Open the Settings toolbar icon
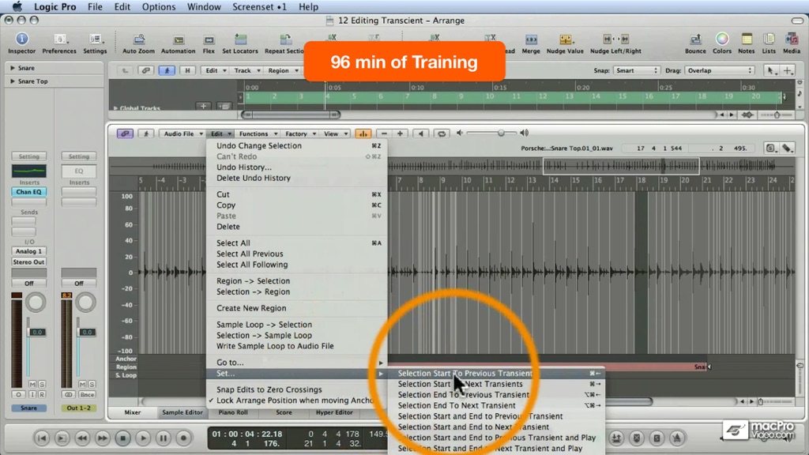Screen dimensions: 809x455 click(95, 39)
